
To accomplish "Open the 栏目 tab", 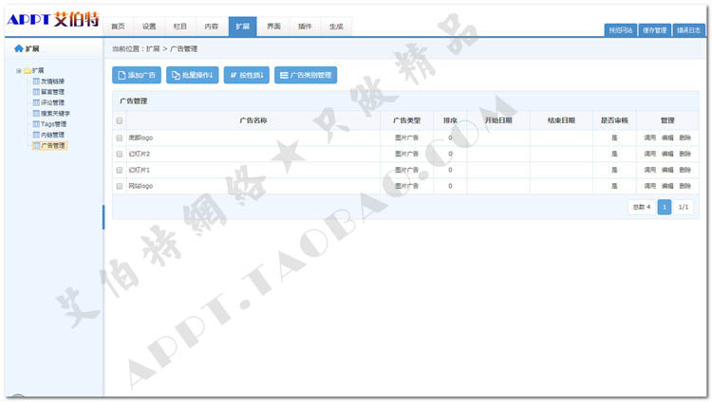I will pos(180,27).
